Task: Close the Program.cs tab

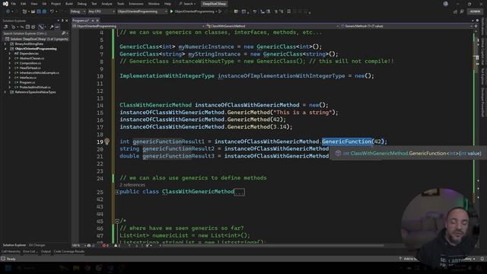Action: 97,21
